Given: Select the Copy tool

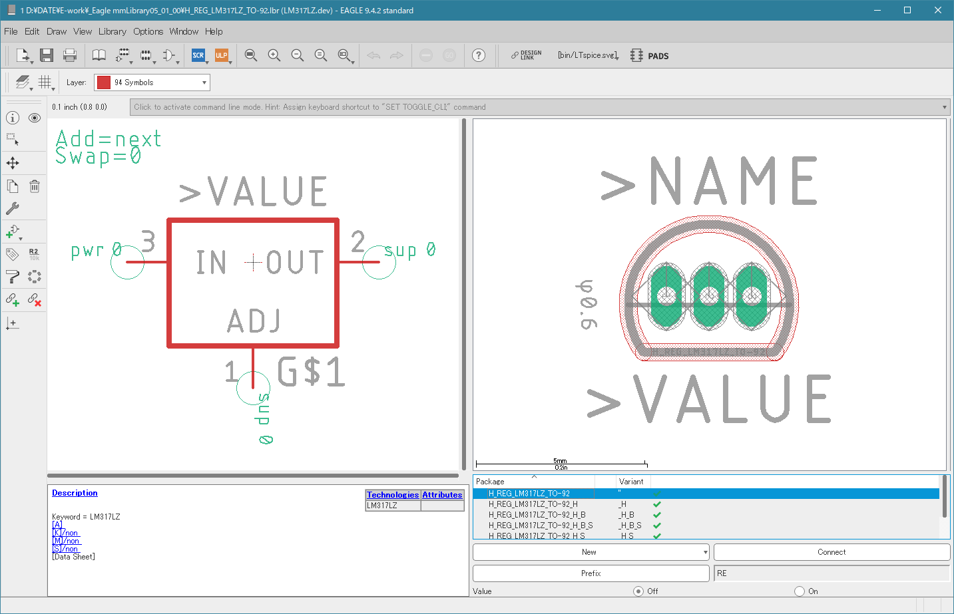Looking at the screenshot, I should (x=13, y=186).
